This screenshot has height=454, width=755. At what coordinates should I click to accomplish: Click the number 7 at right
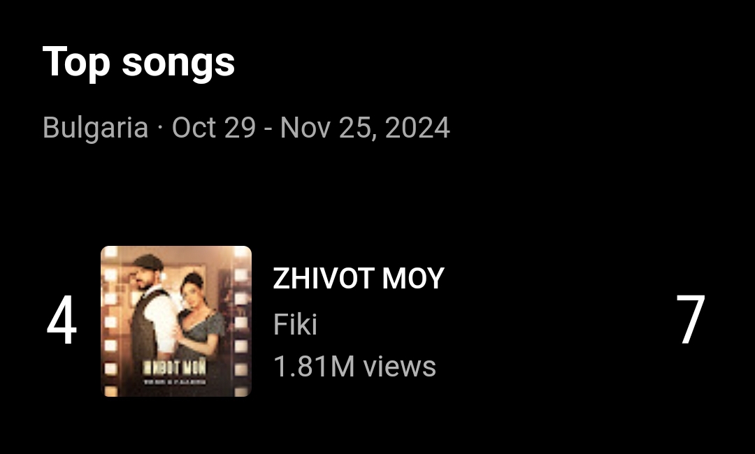pyautogui.click(x=691, y=321)
